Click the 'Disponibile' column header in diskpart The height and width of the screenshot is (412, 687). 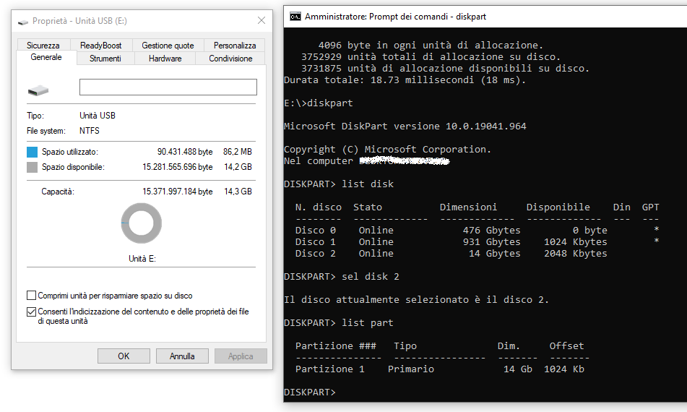[558, 207]
